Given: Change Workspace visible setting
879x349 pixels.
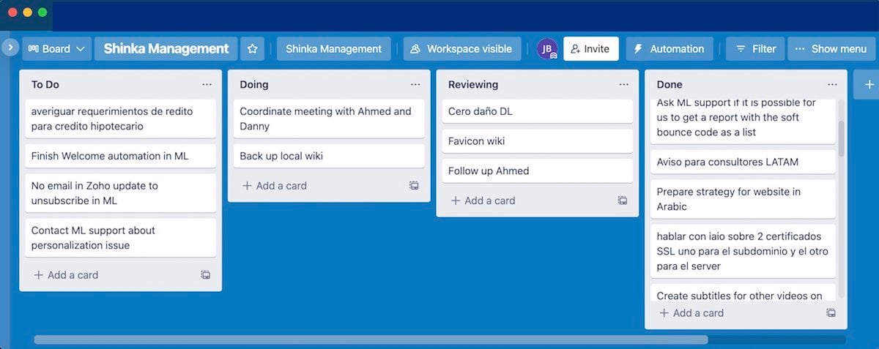Looking at the screenshot, I should (x=462, y=49).
